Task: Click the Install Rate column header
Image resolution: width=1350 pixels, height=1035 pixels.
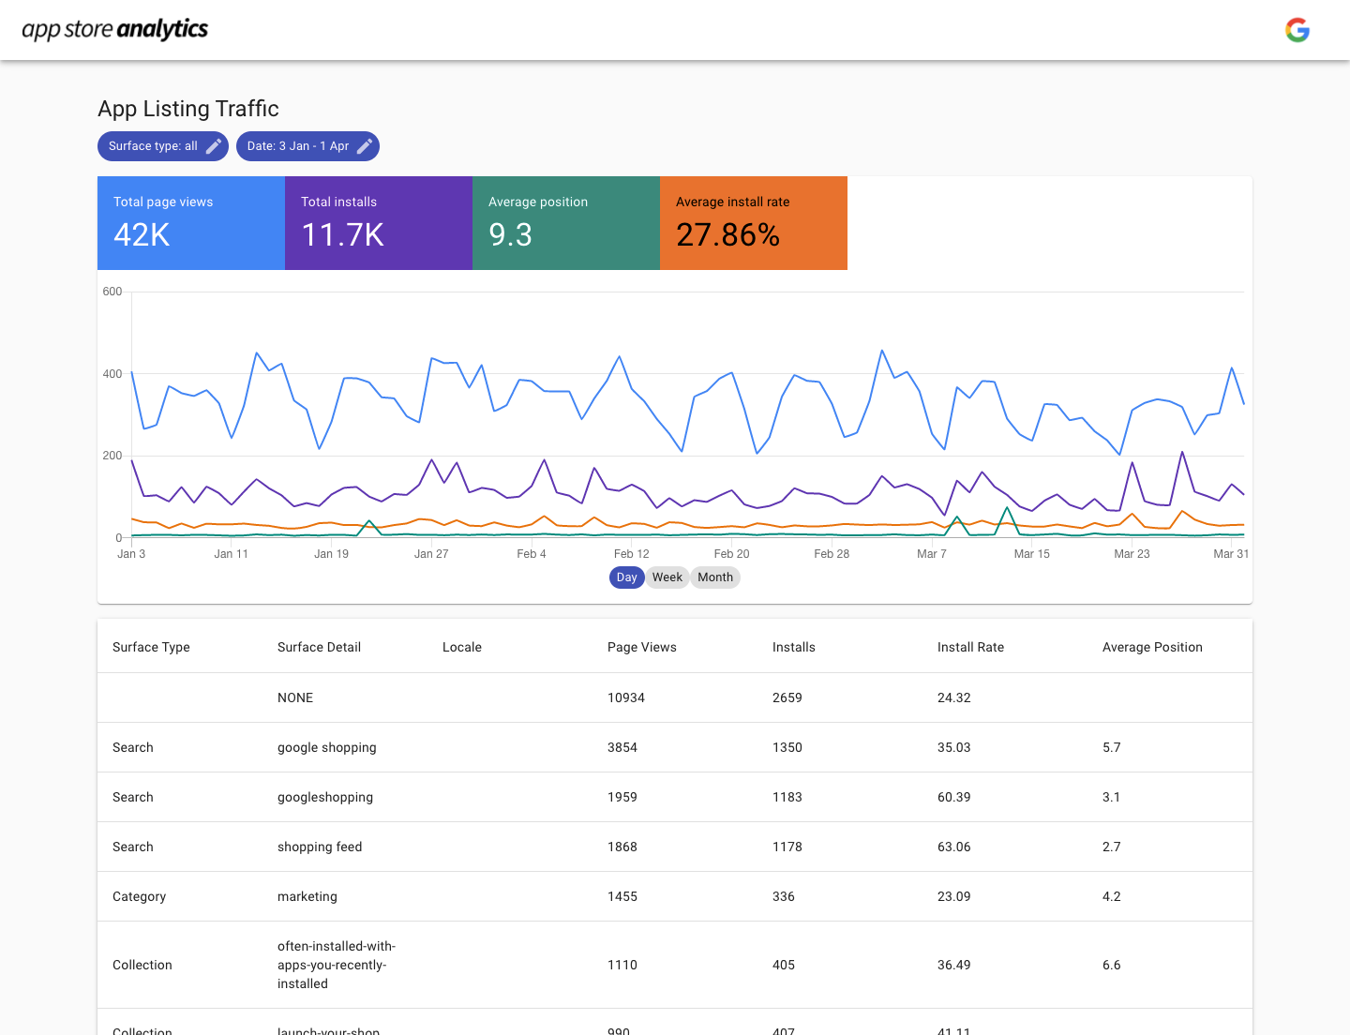Action: click(x=970, y=647)
